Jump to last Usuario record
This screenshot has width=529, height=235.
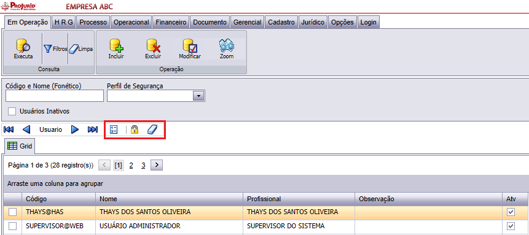tap(93, 129)
